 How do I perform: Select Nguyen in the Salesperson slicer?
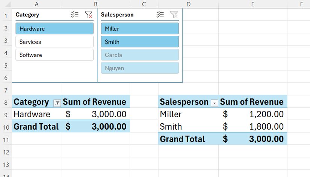click(140, 68)
